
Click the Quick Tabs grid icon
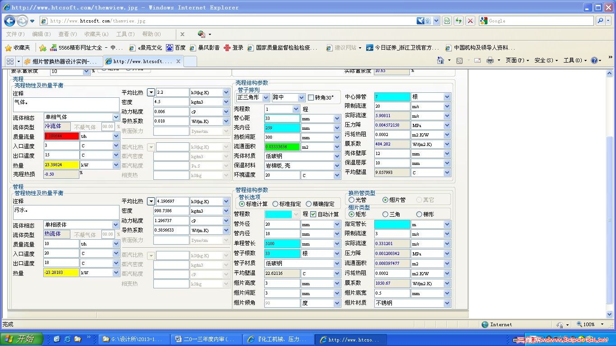click(x=10, y=61)
